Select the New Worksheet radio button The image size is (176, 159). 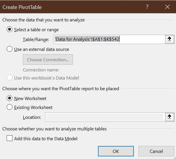point(10,98)
